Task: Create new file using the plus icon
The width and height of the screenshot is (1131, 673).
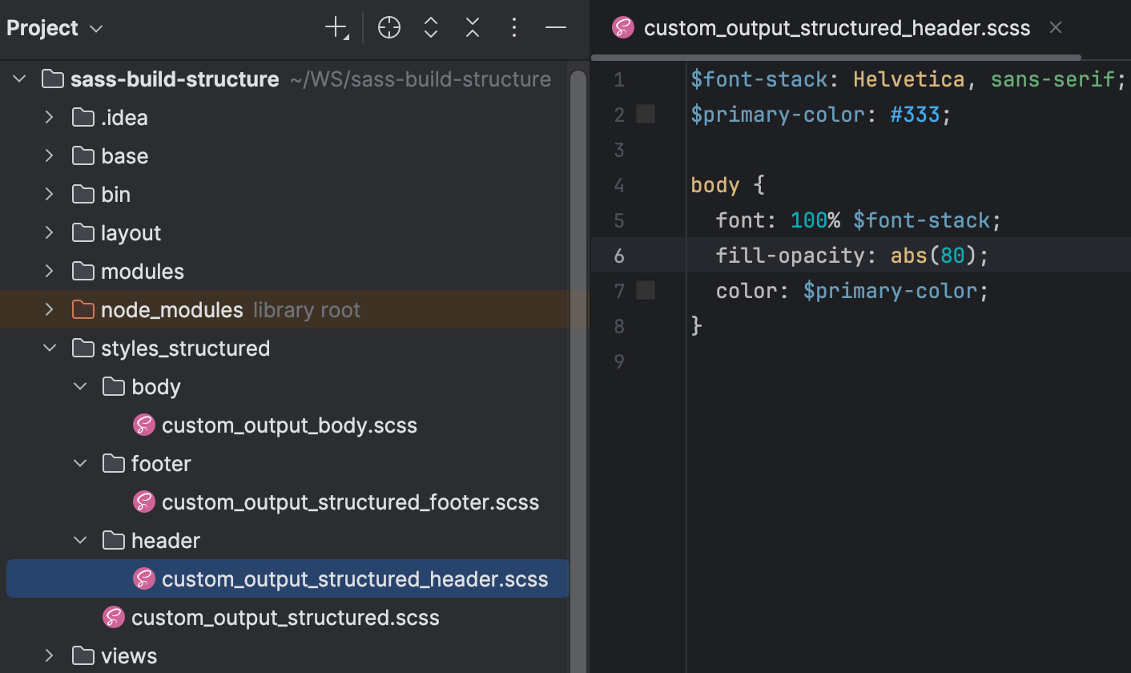Action: click(x=336, y=27)
